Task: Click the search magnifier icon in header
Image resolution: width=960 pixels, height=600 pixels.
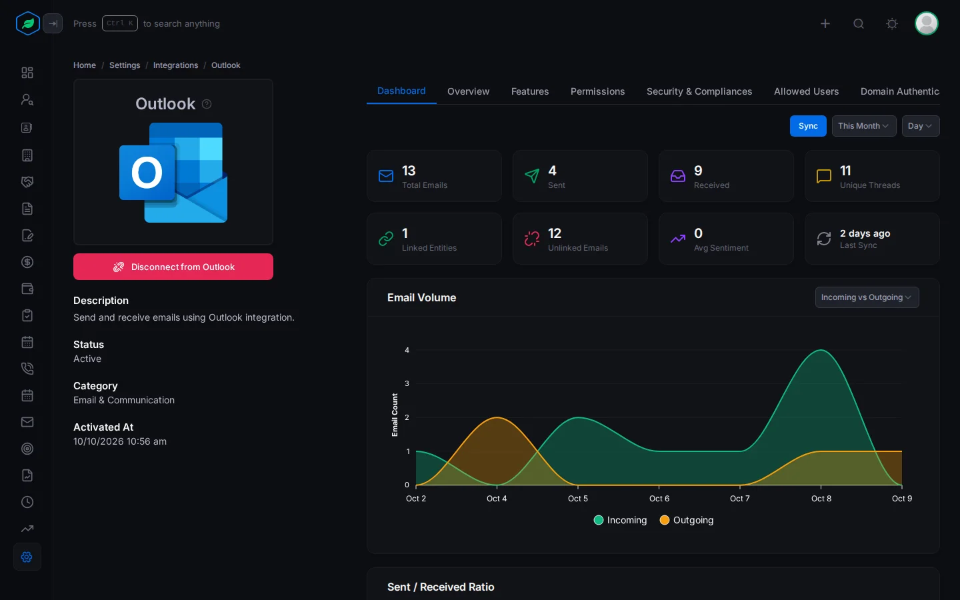Action: click(859, 23)
